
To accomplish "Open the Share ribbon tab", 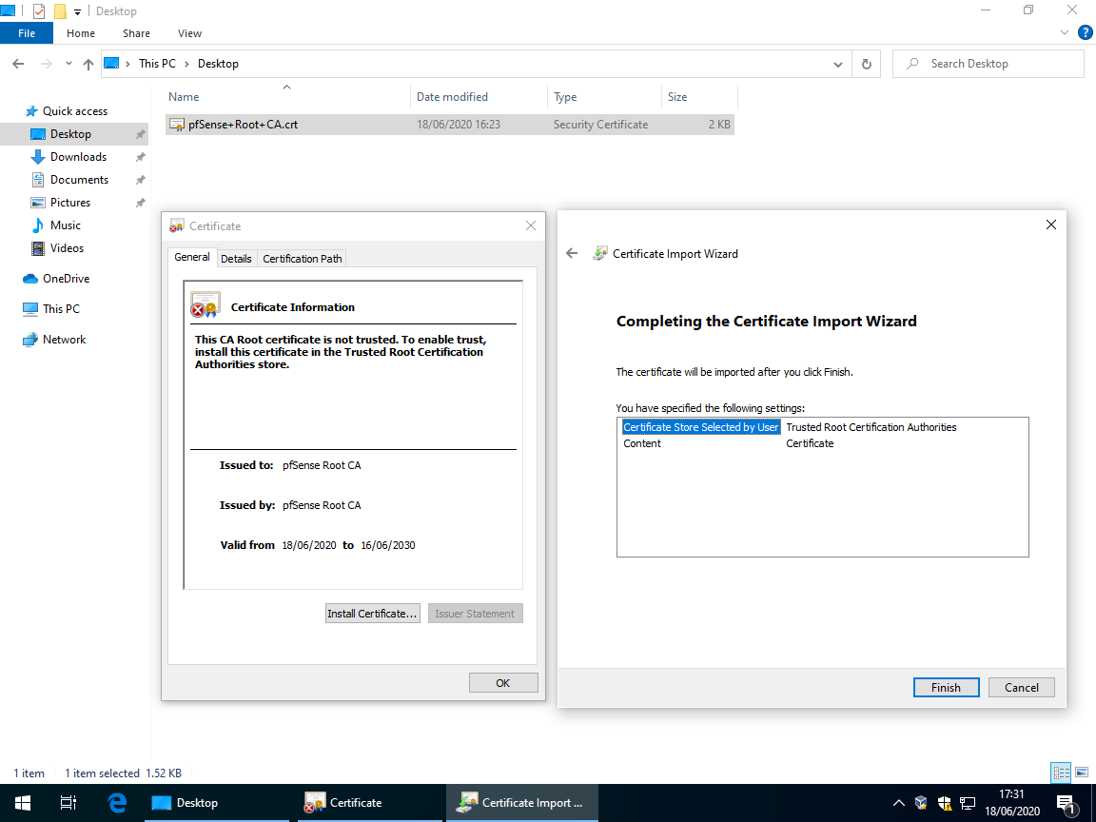I will pyautogui.click(x=136, y=33).
